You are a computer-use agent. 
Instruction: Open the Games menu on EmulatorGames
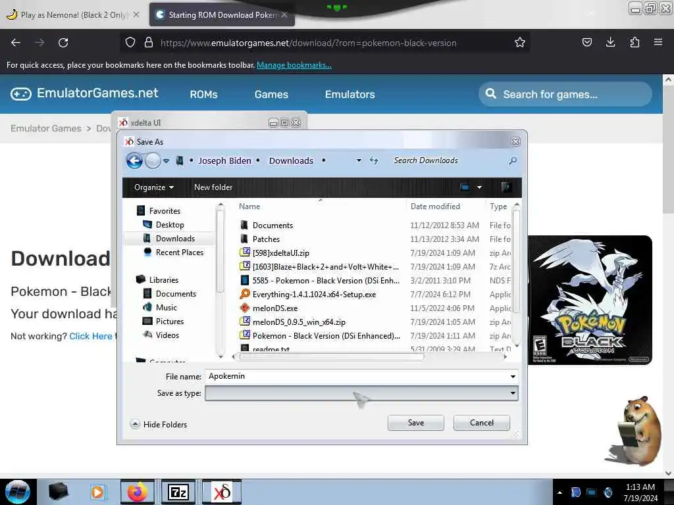click(x=271, y=94)
